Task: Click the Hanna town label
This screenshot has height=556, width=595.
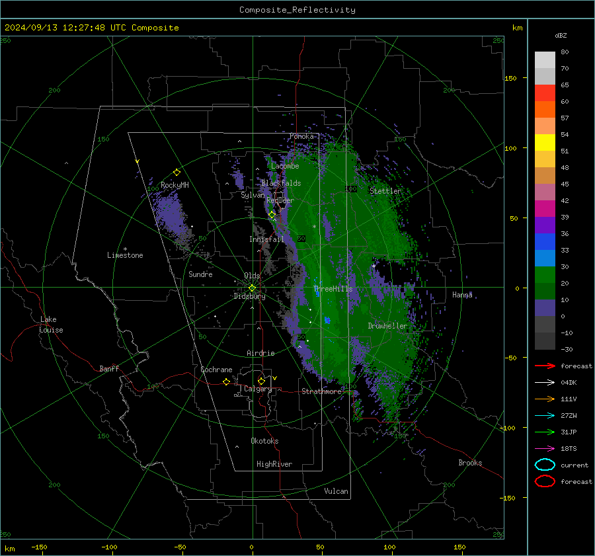Action: pyautogui.click(x=462, y=294)
